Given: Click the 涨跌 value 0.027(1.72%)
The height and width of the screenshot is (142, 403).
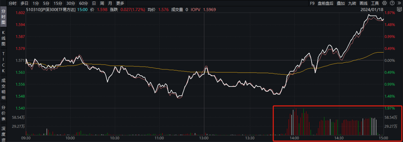Looking at the screenshot, I should 132,10.
